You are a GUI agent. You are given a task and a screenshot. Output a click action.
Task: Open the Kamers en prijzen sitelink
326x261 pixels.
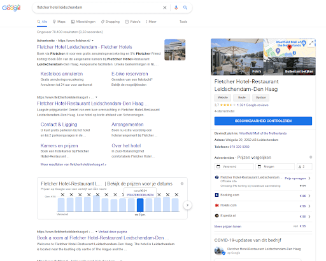pyautogui.click(x=59, y=145)
